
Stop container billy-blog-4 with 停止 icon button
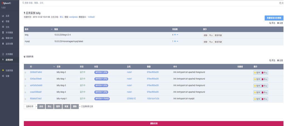click(x=265, y=92)
